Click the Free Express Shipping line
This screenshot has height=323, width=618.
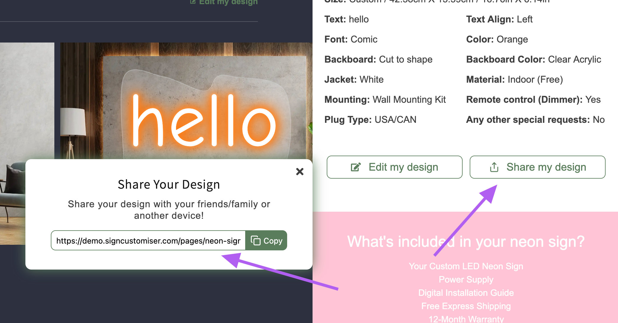(x=466, y=306)
